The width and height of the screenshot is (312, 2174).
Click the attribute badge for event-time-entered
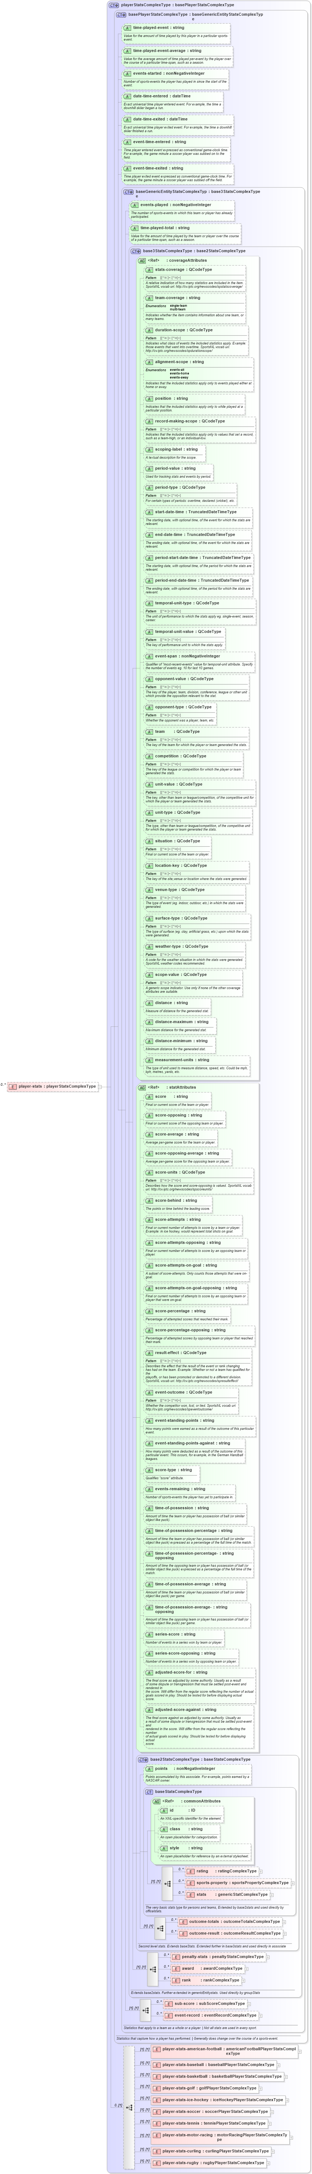click(x=128, y=142)
